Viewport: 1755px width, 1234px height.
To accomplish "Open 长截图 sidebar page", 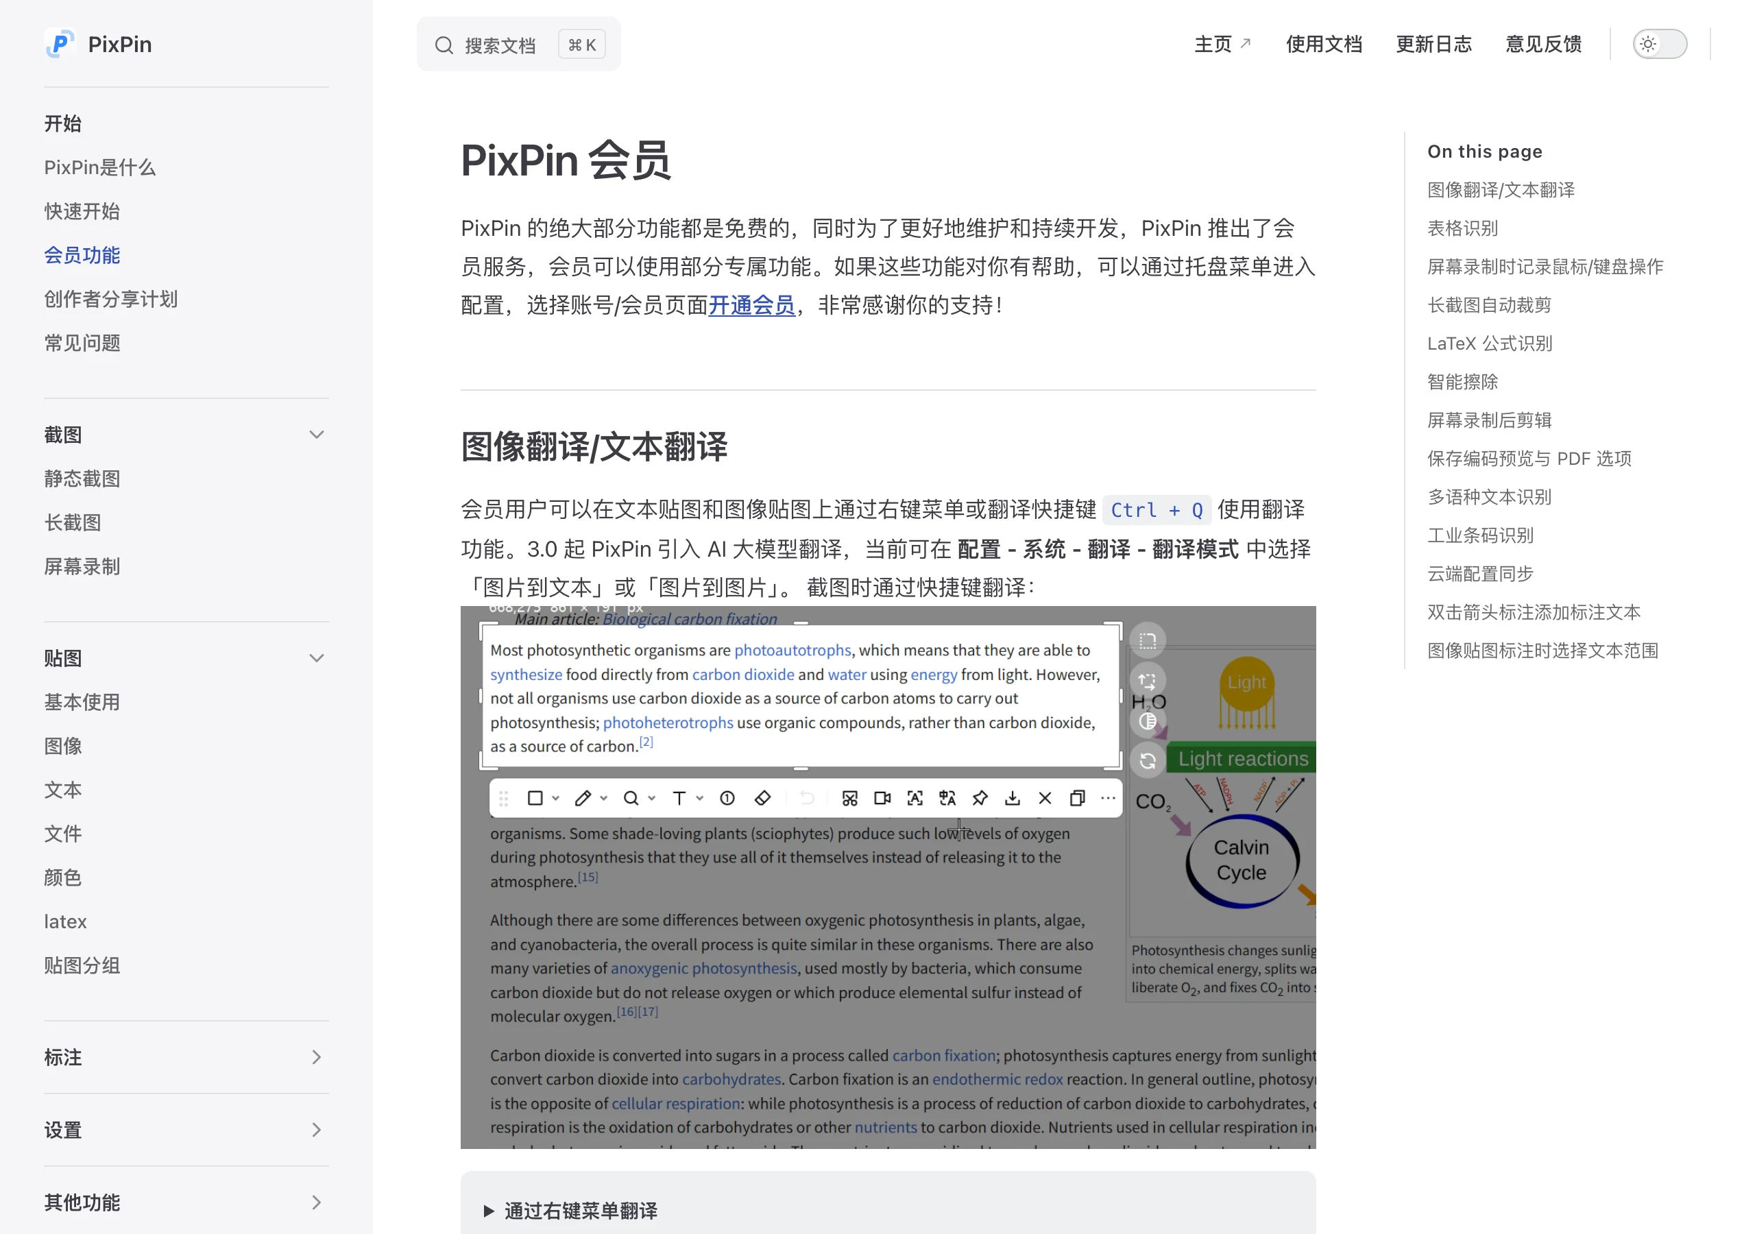I will (x=73, y=522).
